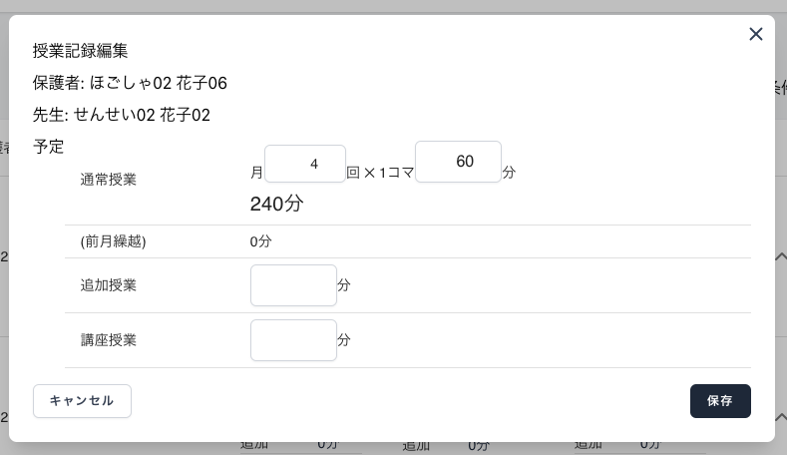Select the 講座授業 minutes input box
787x455 pixels.
[293, 340]
